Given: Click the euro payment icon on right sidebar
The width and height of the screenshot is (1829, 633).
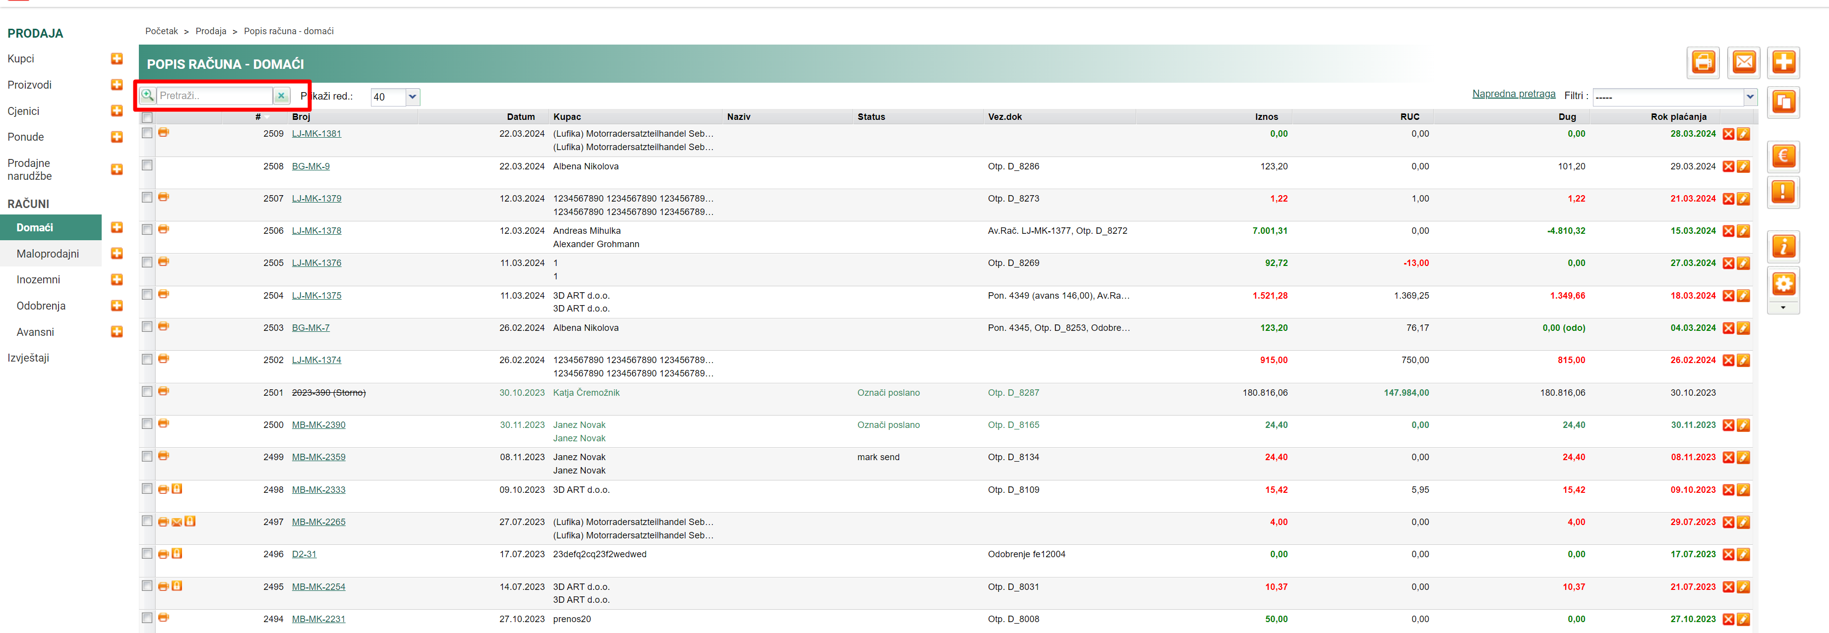Looking at the screenshot, I should 1783,156.
